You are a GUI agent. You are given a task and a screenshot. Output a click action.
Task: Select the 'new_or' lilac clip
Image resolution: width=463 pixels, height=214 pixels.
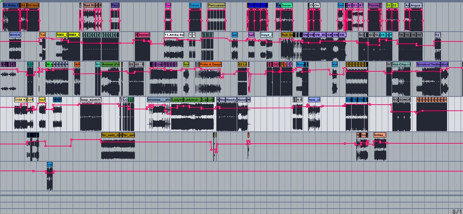314,100
